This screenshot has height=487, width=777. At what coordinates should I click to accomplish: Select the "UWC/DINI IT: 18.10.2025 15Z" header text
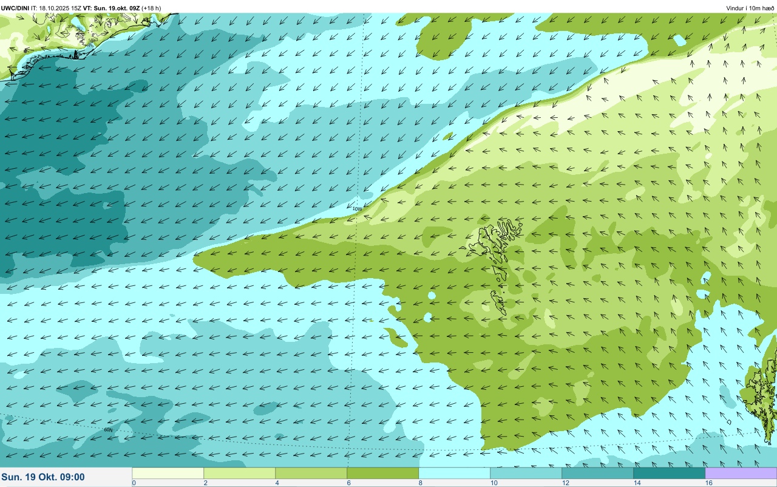point(41,8)
